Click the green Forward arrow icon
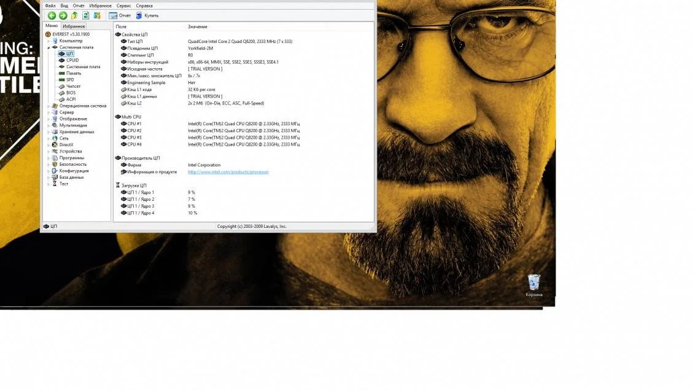This screenshot has height=390, width=693. pos(63,15)
